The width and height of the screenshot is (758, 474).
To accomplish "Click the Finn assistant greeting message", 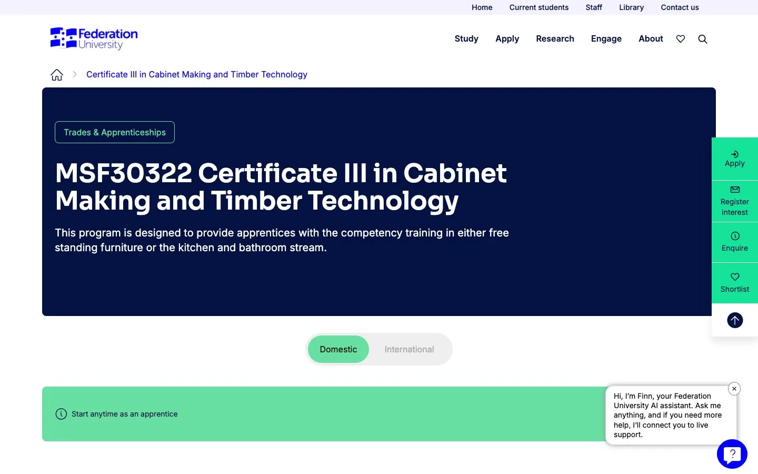I will click(667, 416).
